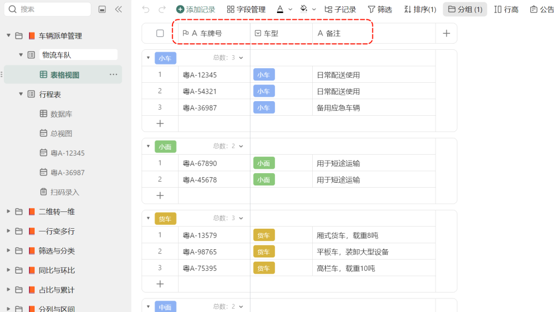Expand the 一行变多行 folder

9,231
